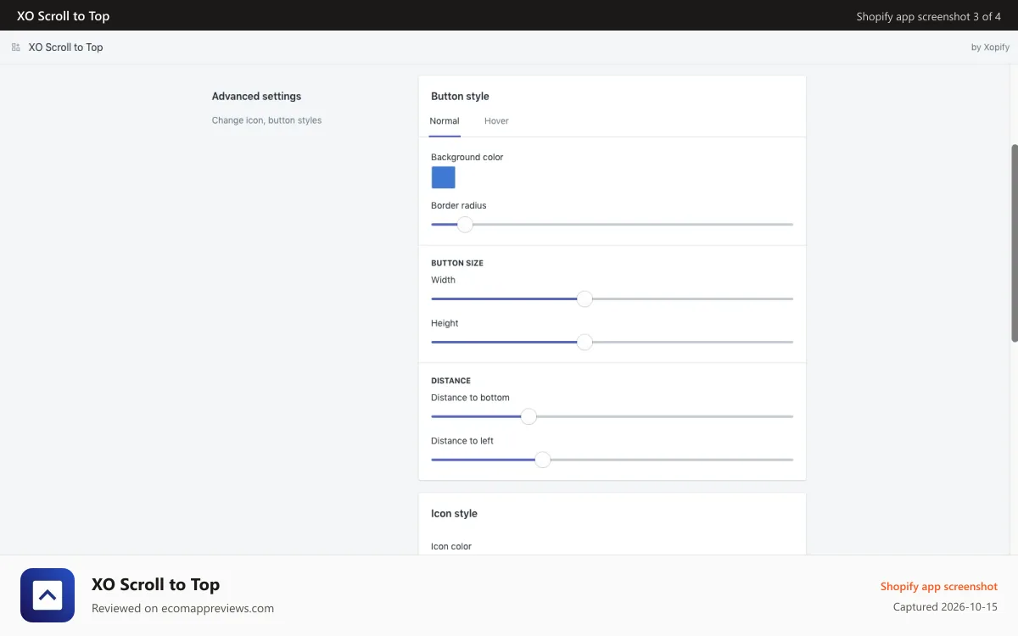Open the blue Background color swatch
This screenshot has height=636, width=1018.
pos(444,177)
